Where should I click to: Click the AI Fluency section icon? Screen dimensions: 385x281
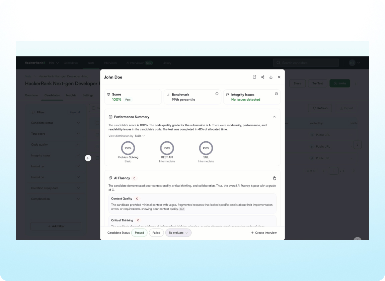[x=110, y=178]
